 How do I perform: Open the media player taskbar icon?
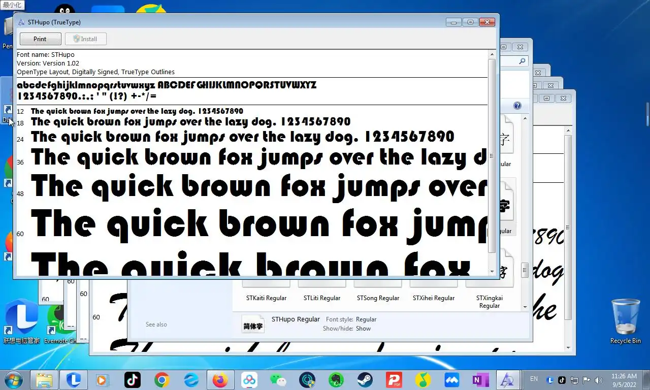tap(103, 380)
